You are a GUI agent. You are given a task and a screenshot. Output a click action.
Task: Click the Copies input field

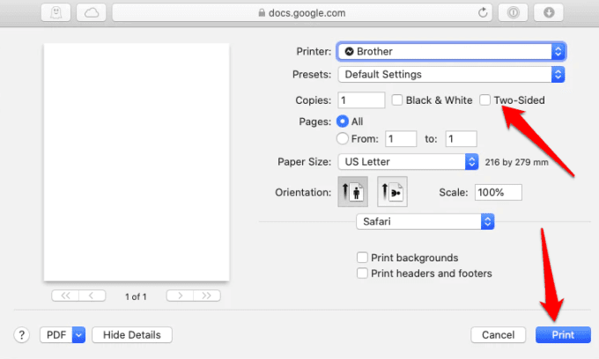coord(360,100)
